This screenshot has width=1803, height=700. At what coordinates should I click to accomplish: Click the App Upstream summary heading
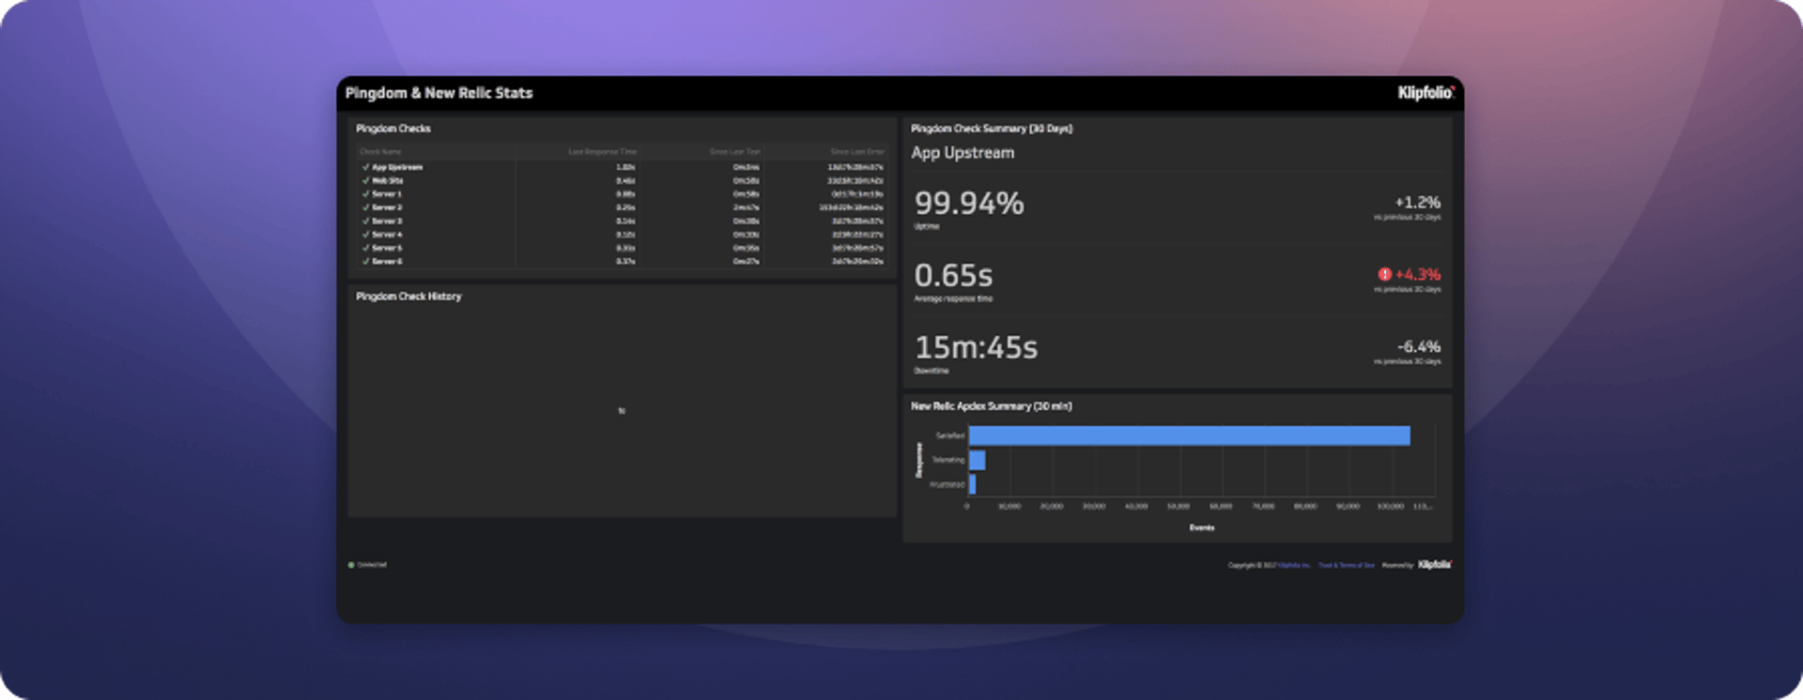[x=963, y=152]
